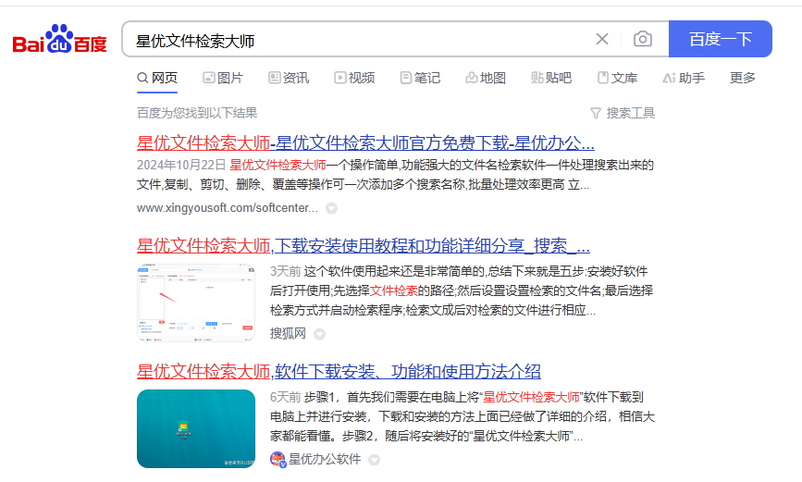Click the 星优办公软件 source name
Viewport: 802px width, 482px height.
click(325, 459)
